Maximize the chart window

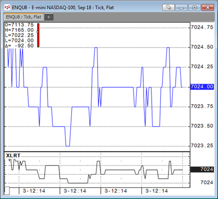195,7
